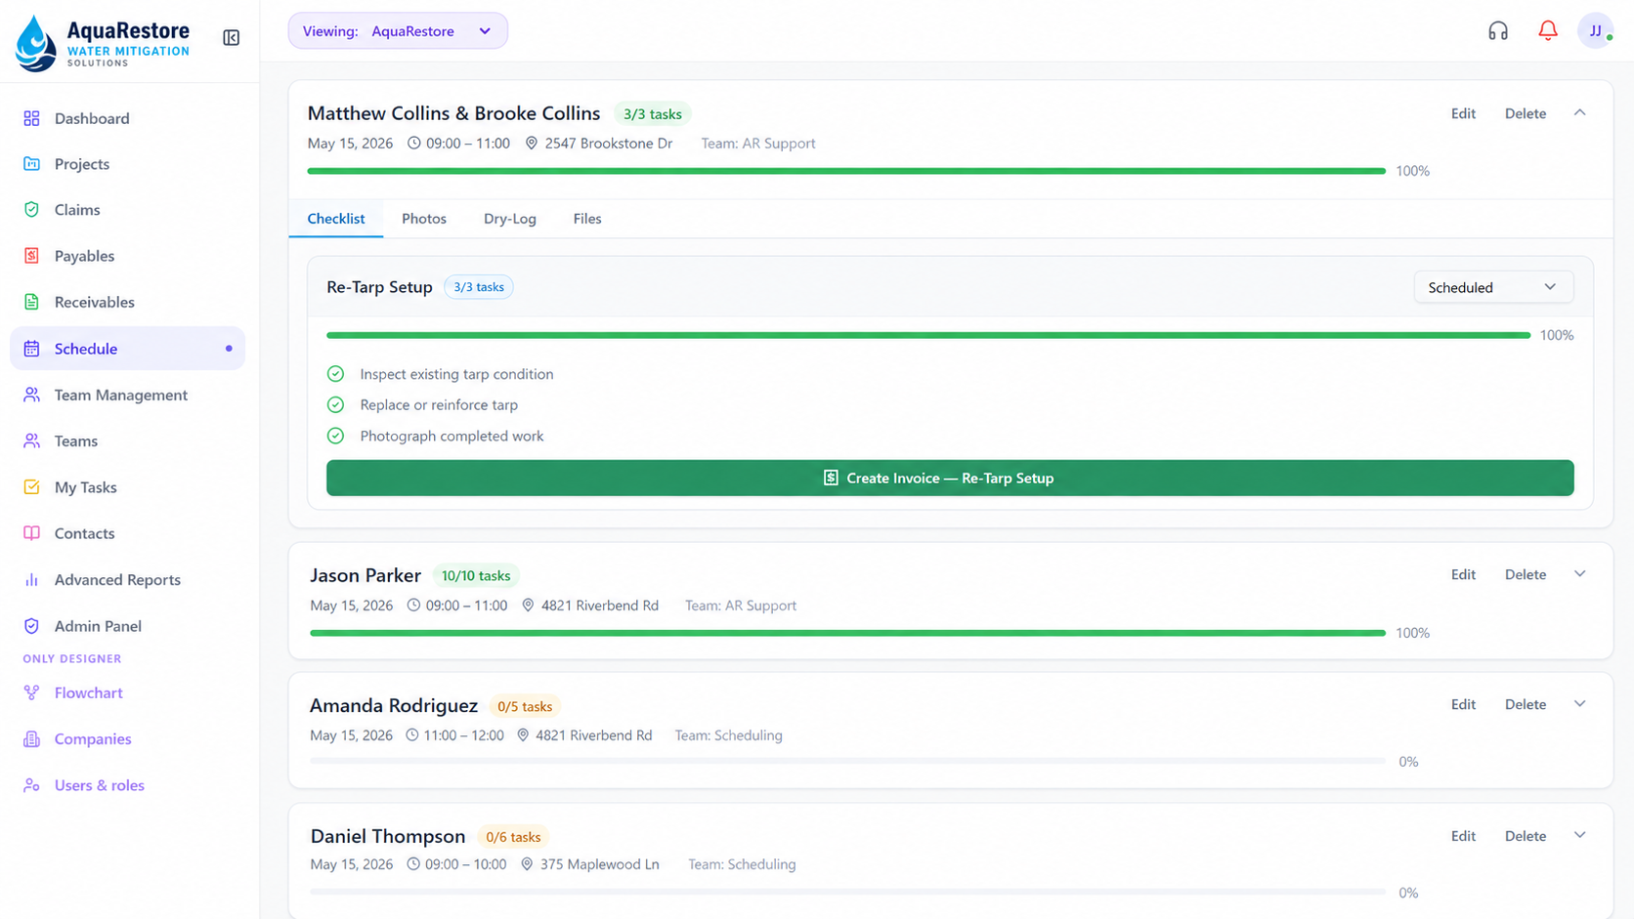The width and height of the screenshot is (1634, 919).
Task: Open the Scheduled status dropdown
Action: [1492, 287]
